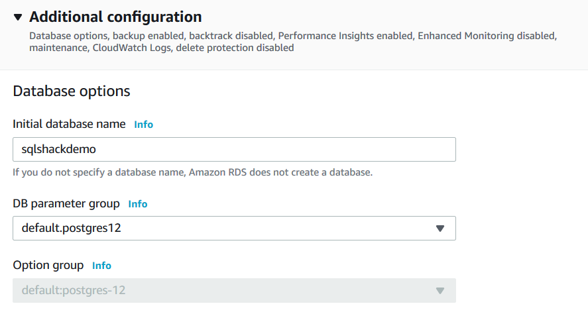Select the default.postgres12 value text
The image size is (588, 316).
[x=71, y=229]
